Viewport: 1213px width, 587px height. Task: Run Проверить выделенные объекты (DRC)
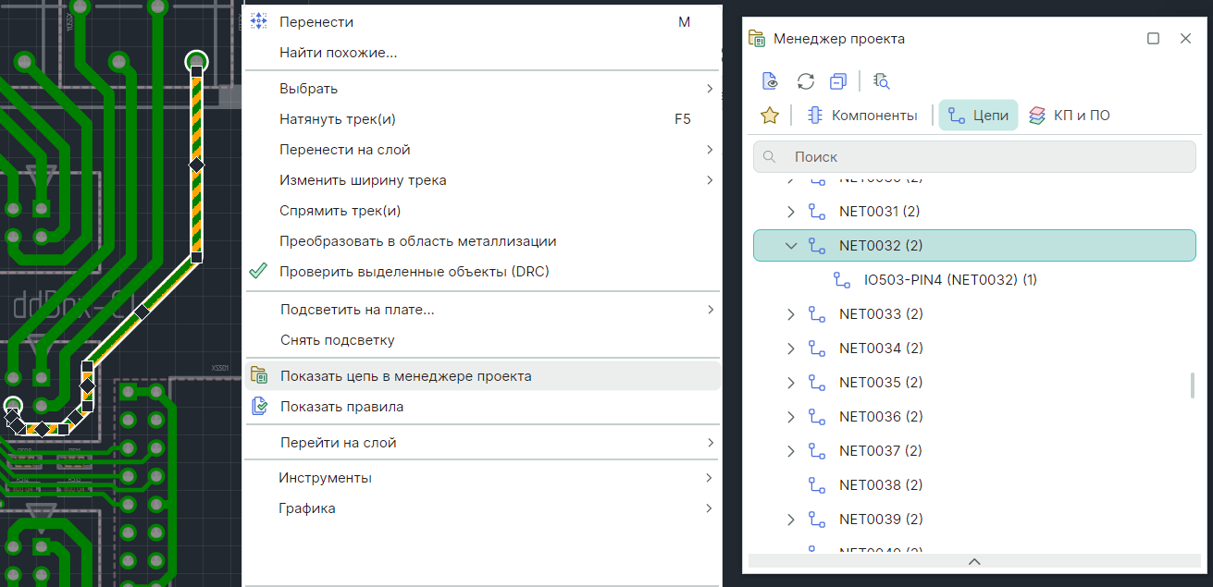click(x=414, y=272)
